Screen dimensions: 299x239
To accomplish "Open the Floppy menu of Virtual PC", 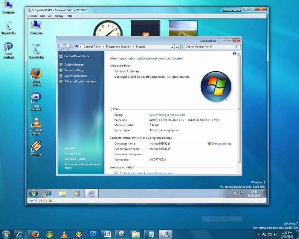I will tap(59, 16).
